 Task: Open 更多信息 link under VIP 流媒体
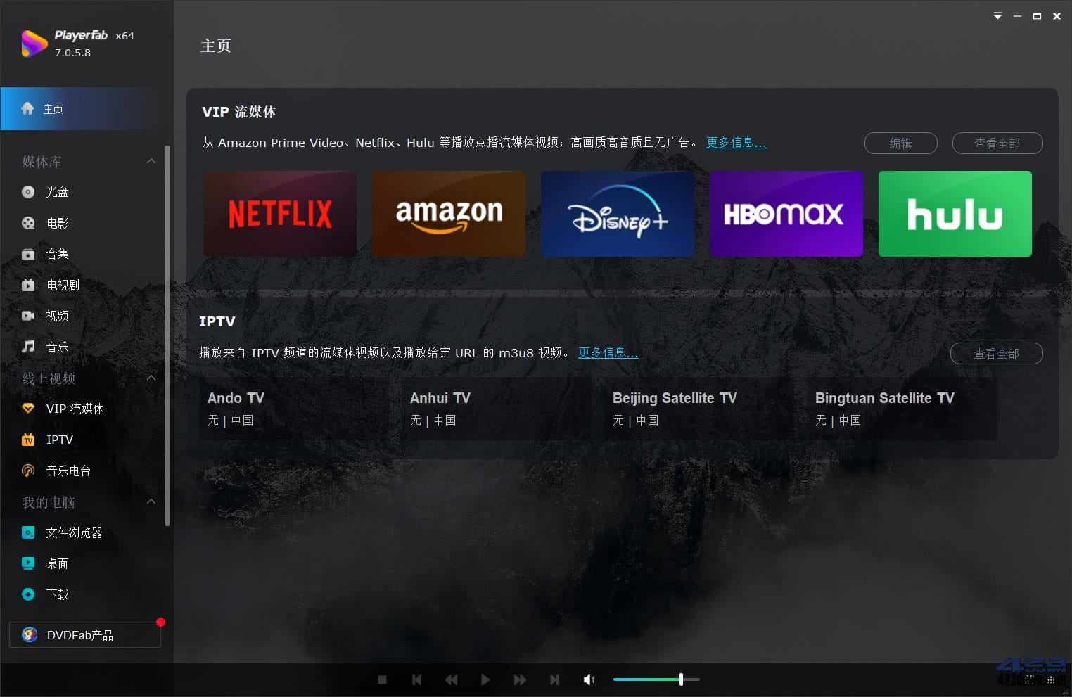pos(736,142)
